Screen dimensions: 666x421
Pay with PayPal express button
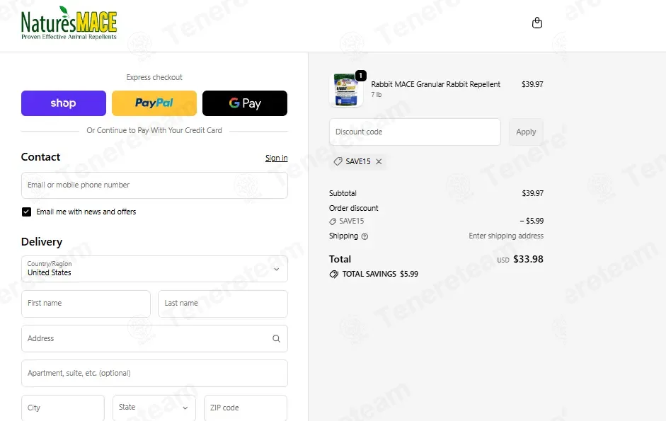(x=154, y=103)
